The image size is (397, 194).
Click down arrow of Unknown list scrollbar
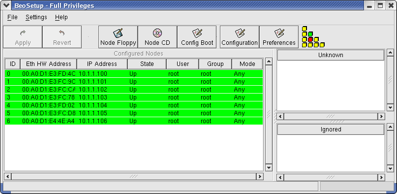coord(391,107)
